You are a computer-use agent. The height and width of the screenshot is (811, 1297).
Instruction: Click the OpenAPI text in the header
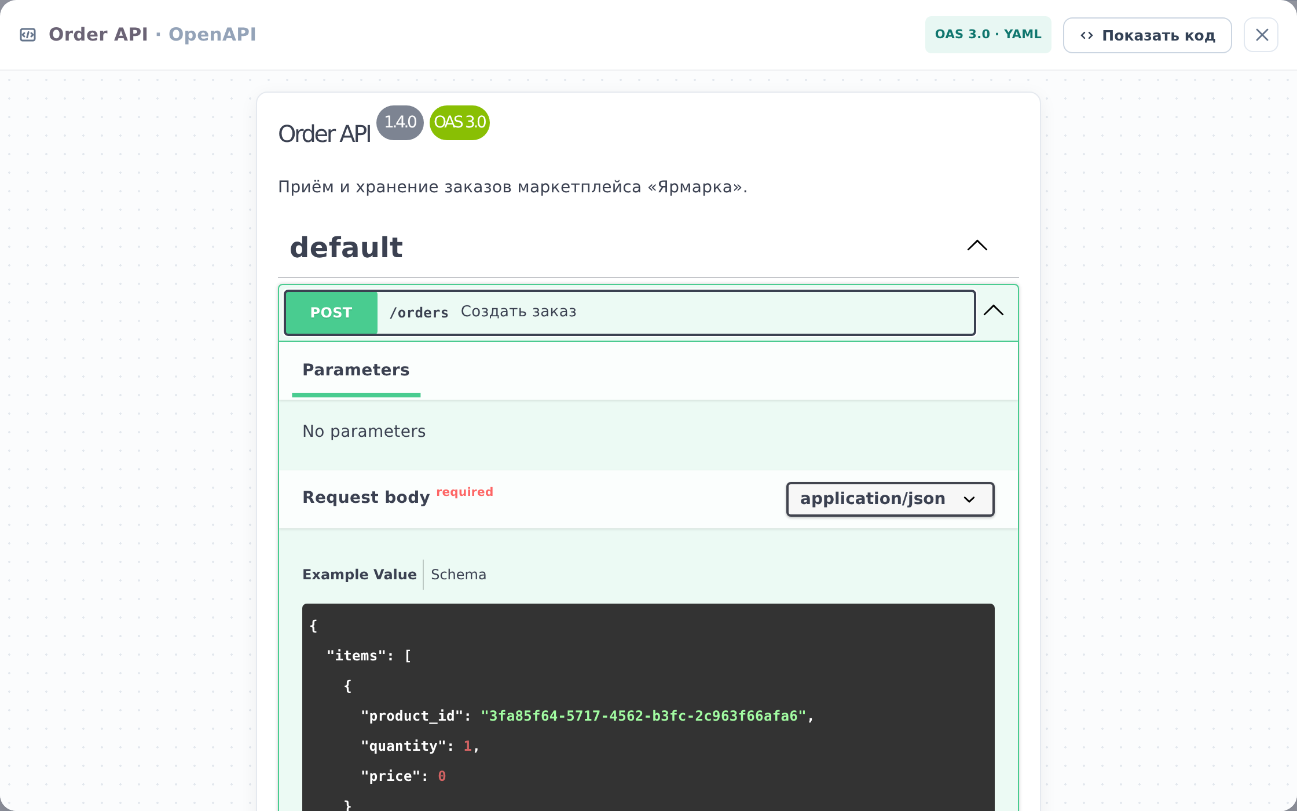(x=212, y=35)
